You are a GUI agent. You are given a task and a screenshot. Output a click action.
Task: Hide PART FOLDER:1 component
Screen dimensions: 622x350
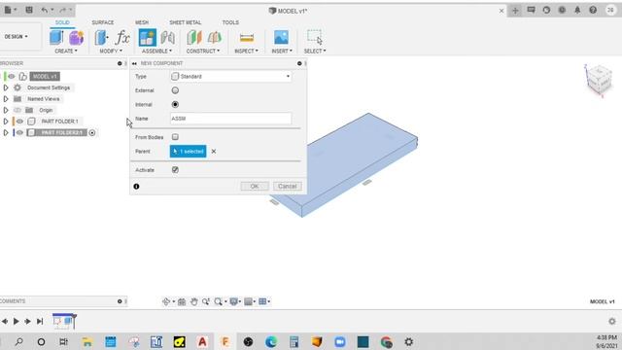pos(19,121)
